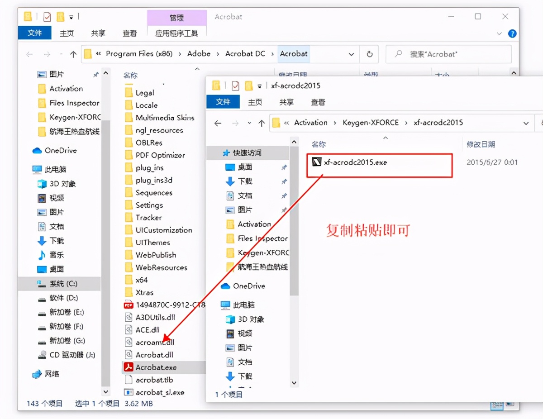
Task: Launch the Acrobat.exe application file
Action: pyautogui.click(x=156, y=367)
